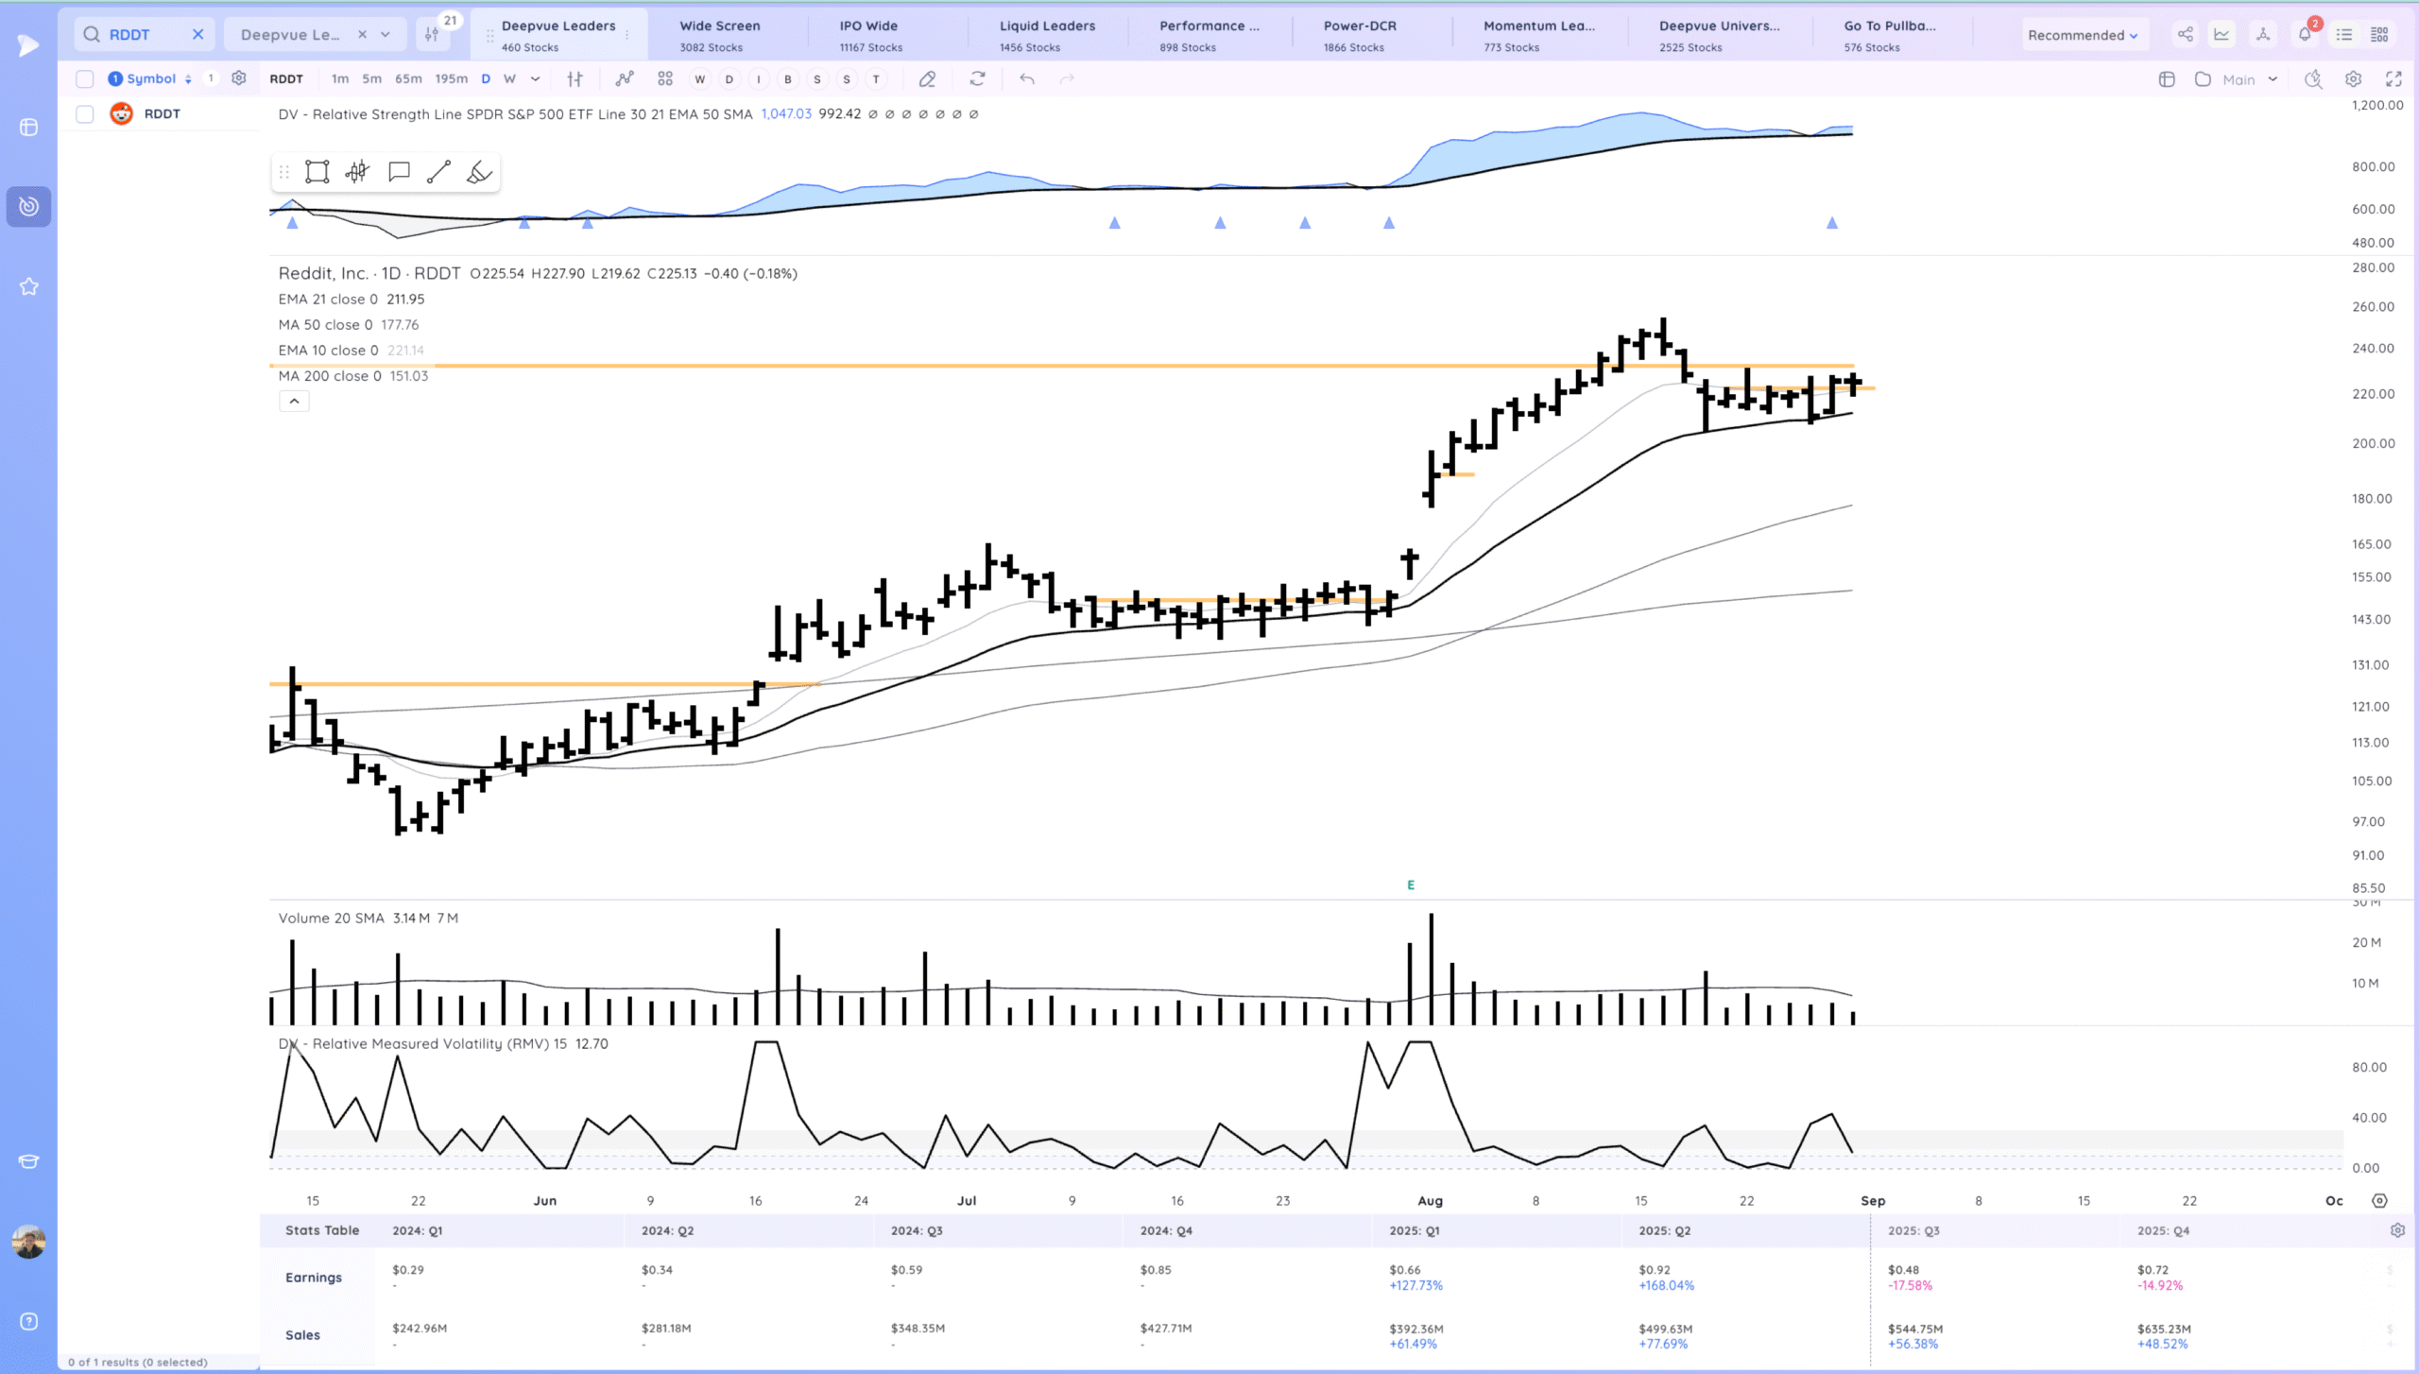
Task: Open the chart panel layout icon
Action: pyautogui.click(x=2167, y=79)
